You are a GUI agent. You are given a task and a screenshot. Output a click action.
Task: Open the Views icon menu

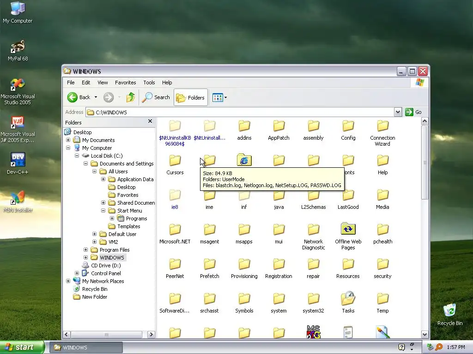click(x=219, y=98)
